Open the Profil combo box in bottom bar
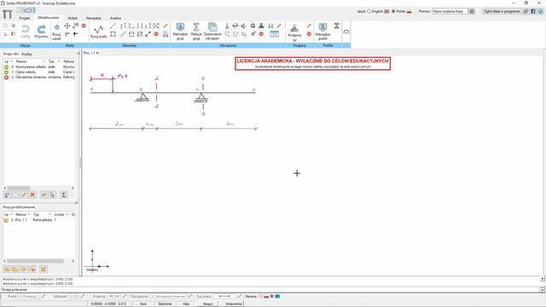This screenshot has height=307, width=546. tap(29, 297)
